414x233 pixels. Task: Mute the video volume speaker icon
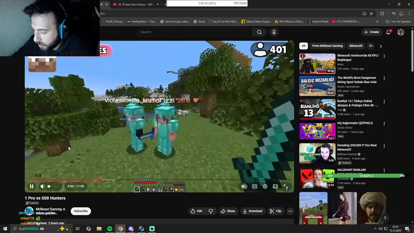(42, 186)
